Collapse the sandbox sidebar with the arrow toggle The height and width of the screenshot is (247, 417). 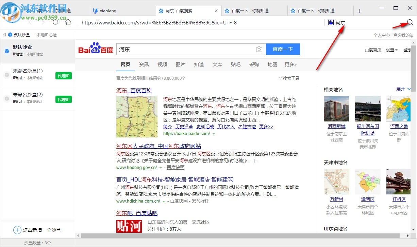[x=4, y=34]
